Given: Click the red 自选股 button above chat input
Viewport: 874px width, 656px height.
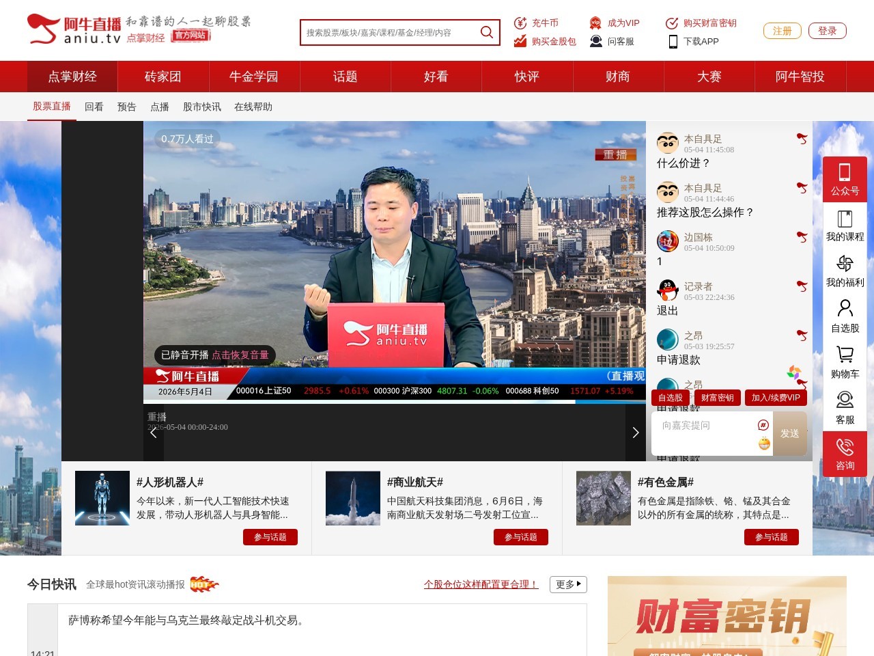Looking at the screenshot, I should pos(671,398).
